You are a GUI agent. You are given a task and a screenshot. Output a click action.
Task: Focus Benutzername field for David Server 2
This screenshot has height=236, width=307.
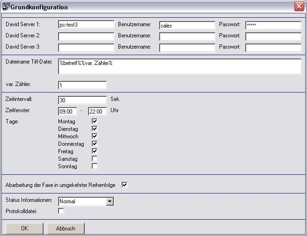pyautogui.click(x=187, y=36)
